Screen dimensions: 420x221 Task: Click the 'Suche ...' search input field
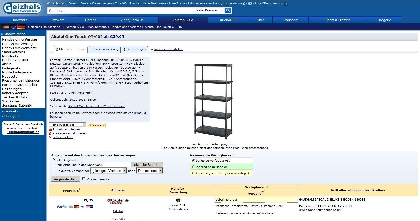click(120, 10)
